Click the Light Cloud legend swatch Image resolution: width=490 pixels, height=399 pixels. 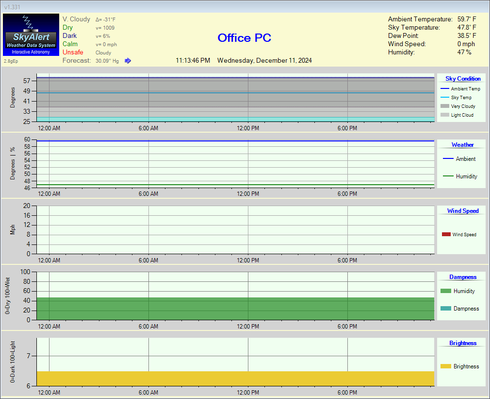coord(444,115)
